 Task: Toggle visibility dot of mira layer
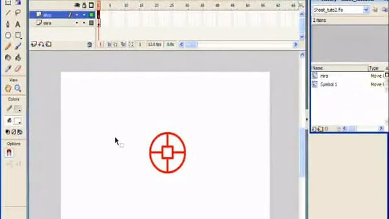[x=77, y=23]
